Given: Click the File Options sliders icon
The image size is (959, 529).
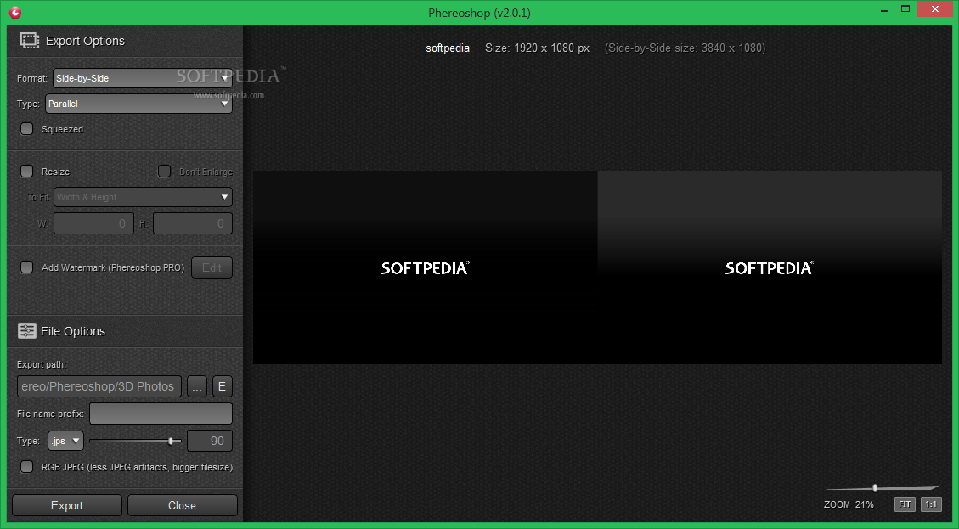Looking at the screenshot, I should point(27,331).
